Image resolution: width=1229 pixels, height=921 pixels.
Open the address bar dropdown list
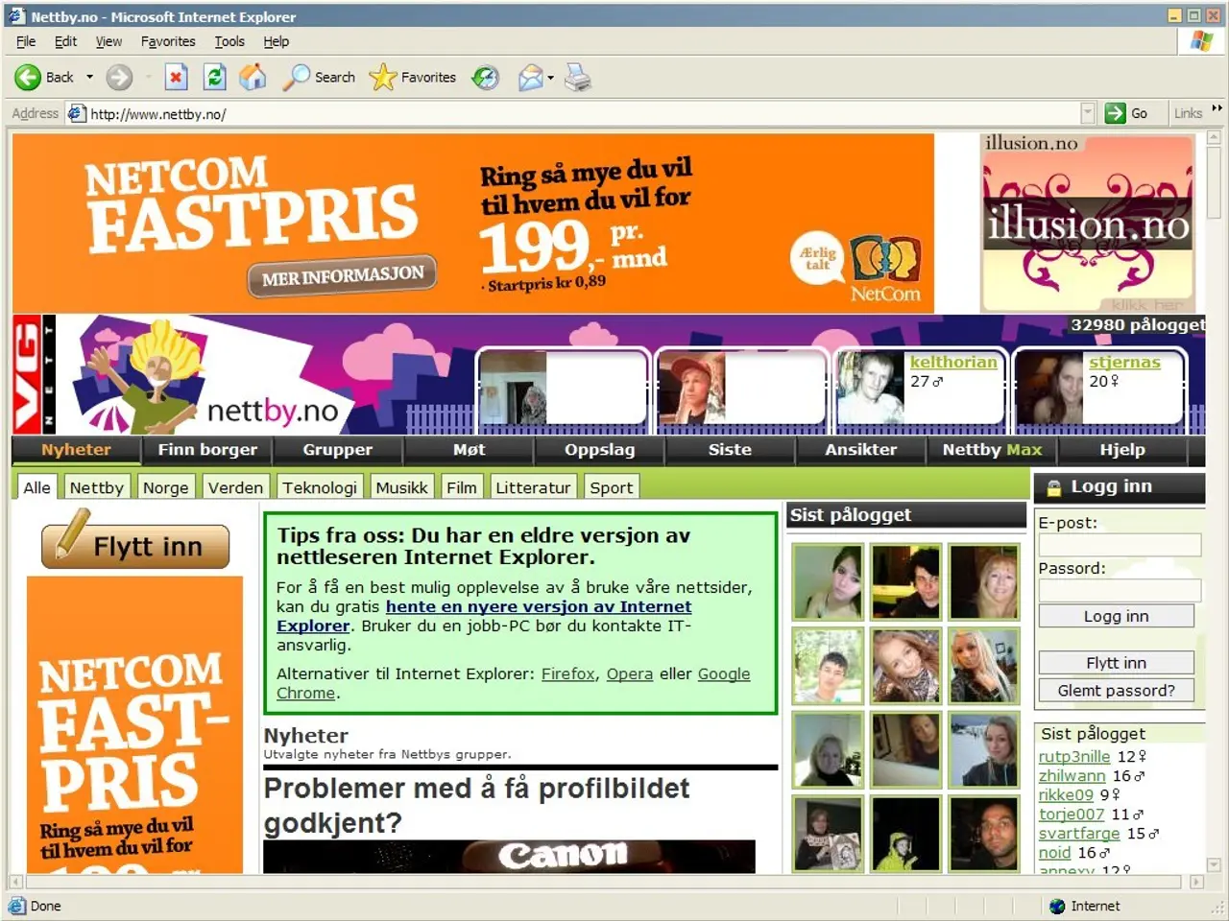point(1087,113)
